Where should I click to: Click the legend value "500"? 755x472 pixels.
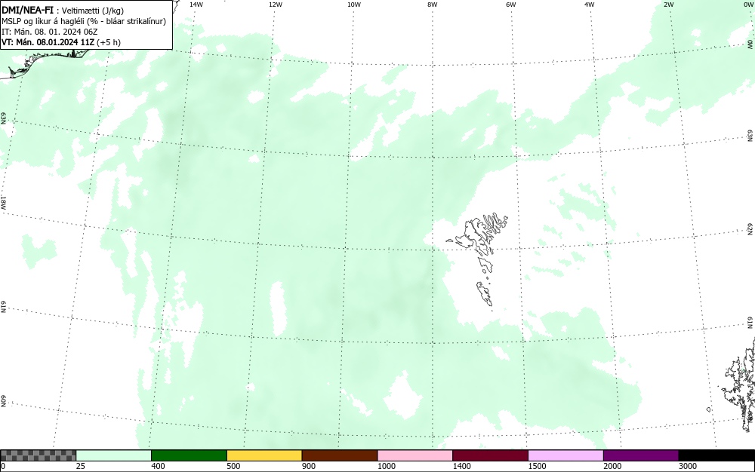tap(233, 466)
